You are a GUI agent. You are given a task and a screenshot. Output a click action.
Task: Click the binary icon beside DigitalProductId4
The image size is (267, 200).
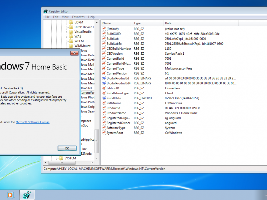(x=104, y=83)
